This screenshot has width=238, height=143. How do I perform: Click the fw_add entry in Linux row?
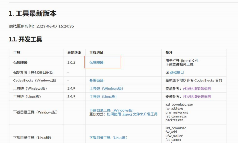point(171,132)
